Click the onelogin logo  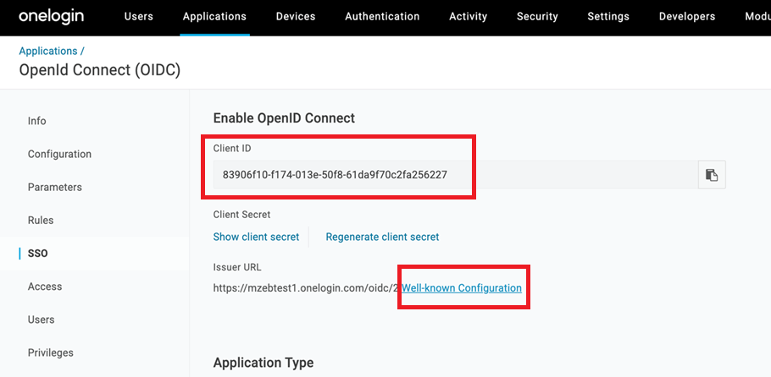click(53, 16)
